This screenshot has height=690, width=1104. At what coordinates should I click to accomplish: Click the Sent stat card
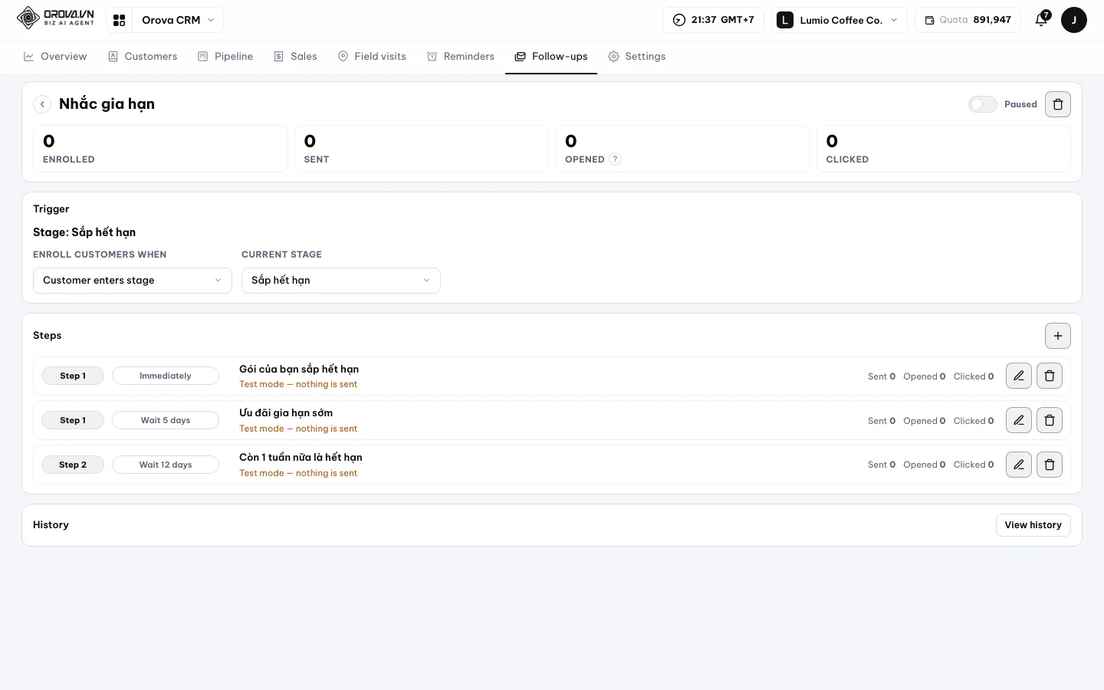pos(422,149)
